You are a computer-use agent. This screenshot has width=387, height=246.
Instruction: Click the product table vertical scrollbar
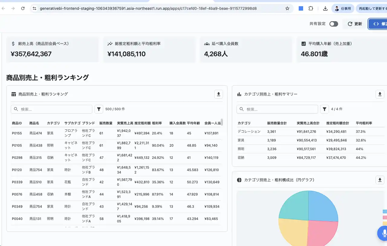(x=222, y=122)
